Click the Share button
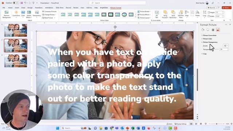The width and height of the screenshot is (233, 131). [226, 8]
